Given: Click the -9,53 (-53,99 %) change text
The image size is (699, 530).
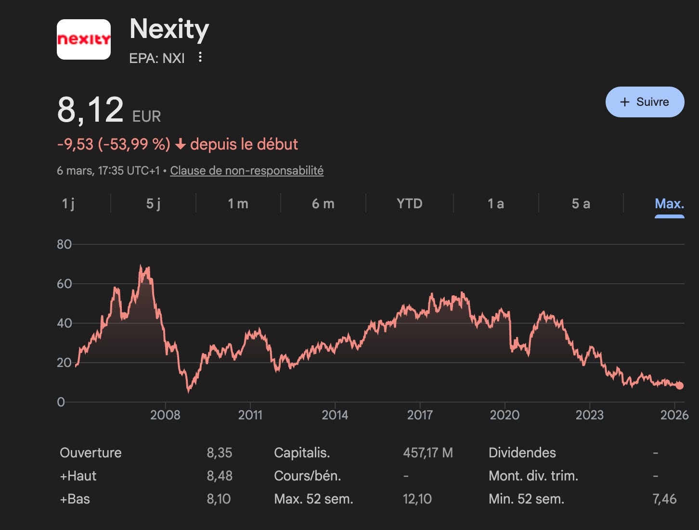Looking at the screenshot, I should pyautogui.click(x=114, y=144).
